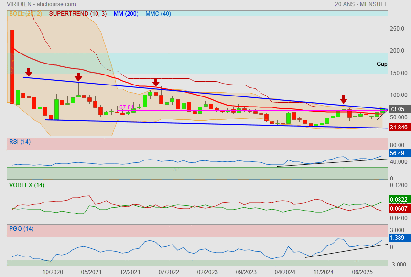Click the current price tag 73.05
This screenshot has width=411, height=277.
pyautogui.click(x=397, y=109)
